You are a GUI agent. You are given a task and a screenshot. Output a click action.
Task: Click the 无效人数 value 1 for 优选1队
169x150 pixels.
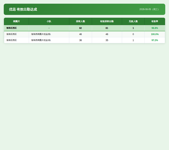pos(133,40)
